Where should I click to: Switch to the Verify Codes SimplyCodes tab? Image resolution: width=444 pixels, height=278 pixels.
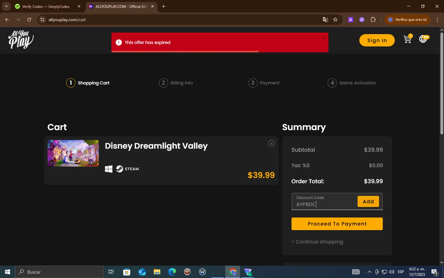[46, 7]
